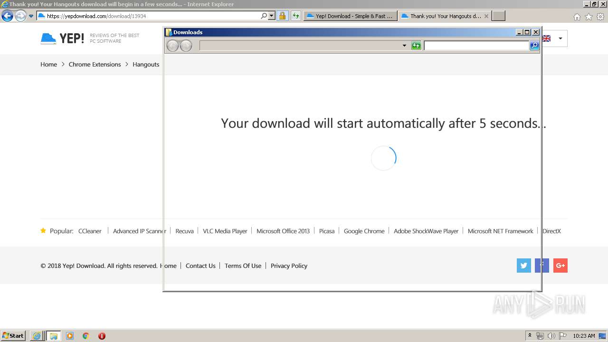Click the Internet Explorer forward arrow button
This screenshot has height=342, width=608.
pyautogui.click(x=20, y=16)
